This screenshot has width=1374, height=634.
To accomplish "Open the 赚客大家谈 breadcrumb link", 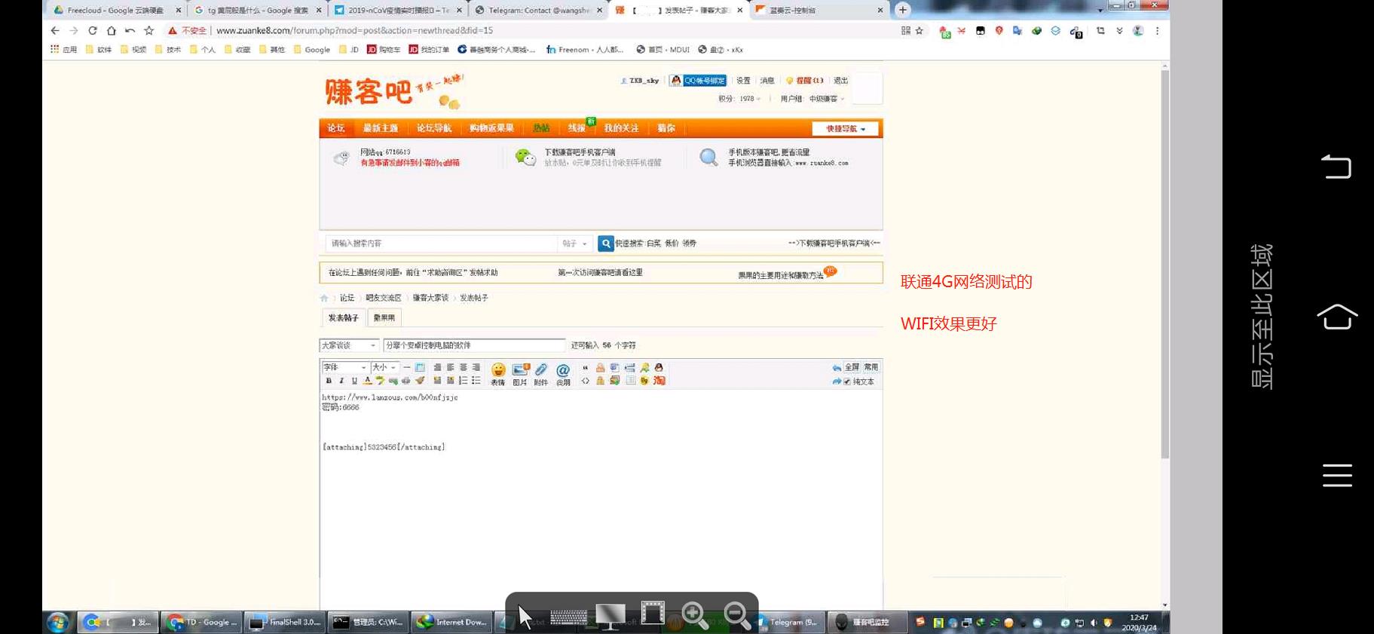I will tap(430, 298).
